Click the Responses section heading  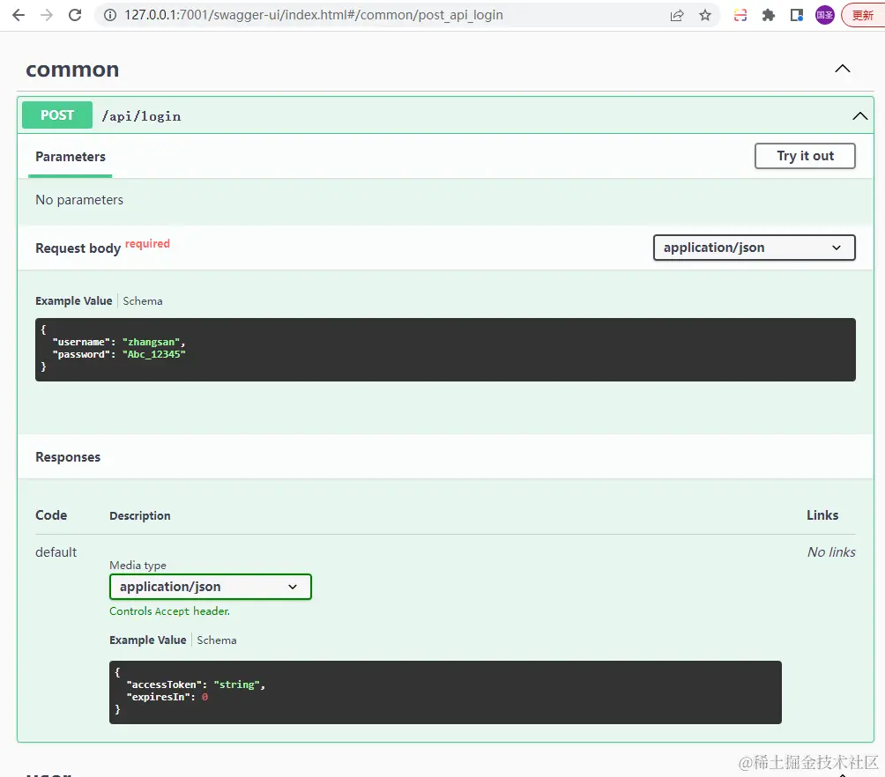(68, 457)
